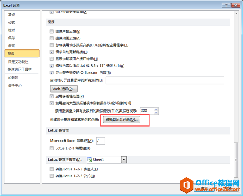Click the 确定 button

point(204,188)
